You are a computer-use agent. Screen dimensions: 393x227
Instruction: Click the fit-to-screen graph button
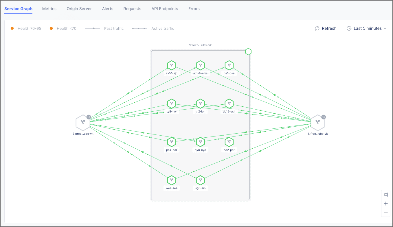(x=385, y=195)
